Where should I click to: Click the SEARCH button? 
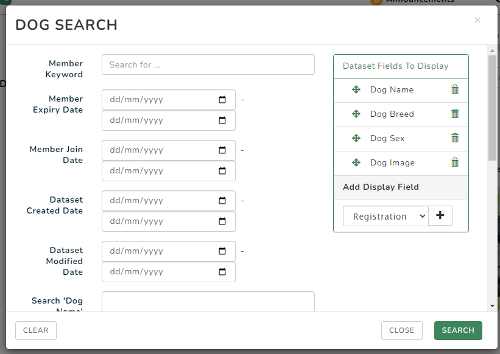(x=458, y=330)
